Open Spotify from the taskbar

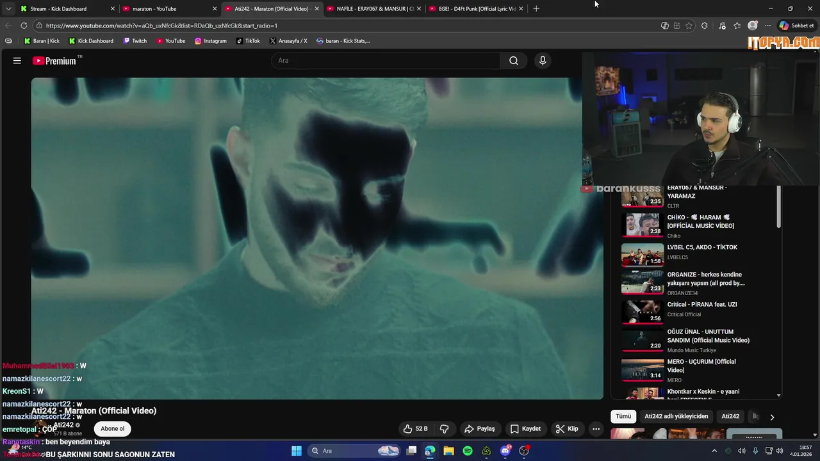pos(468,451)
